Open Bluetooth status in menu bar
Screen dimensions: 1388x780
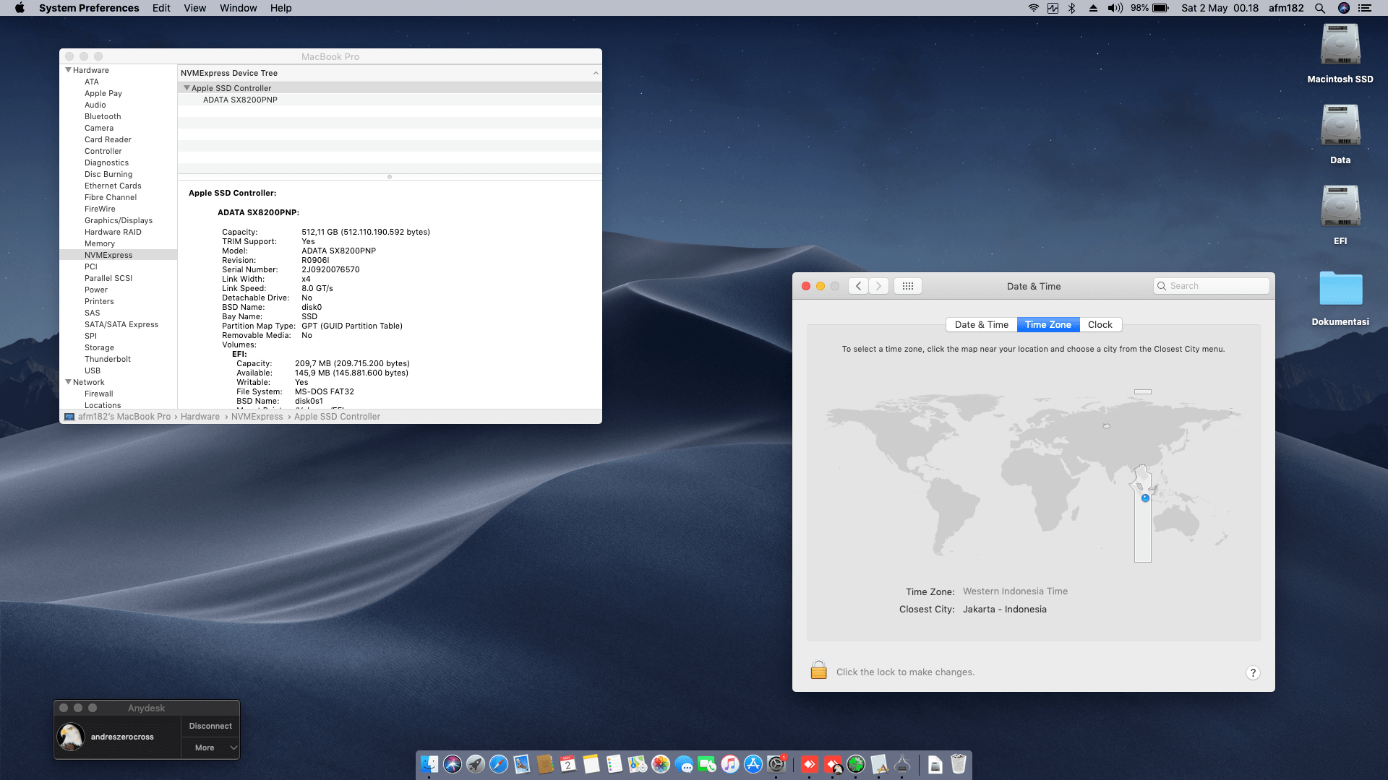[1072, 8]
